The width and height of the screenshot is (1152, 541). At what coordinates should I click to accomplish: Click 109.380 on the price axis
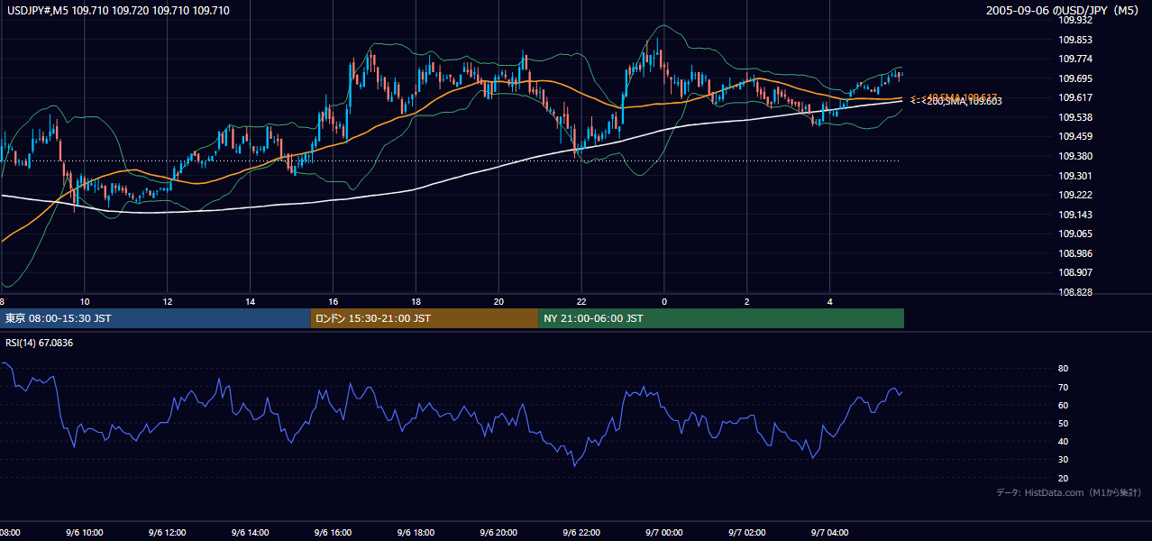1074,156
